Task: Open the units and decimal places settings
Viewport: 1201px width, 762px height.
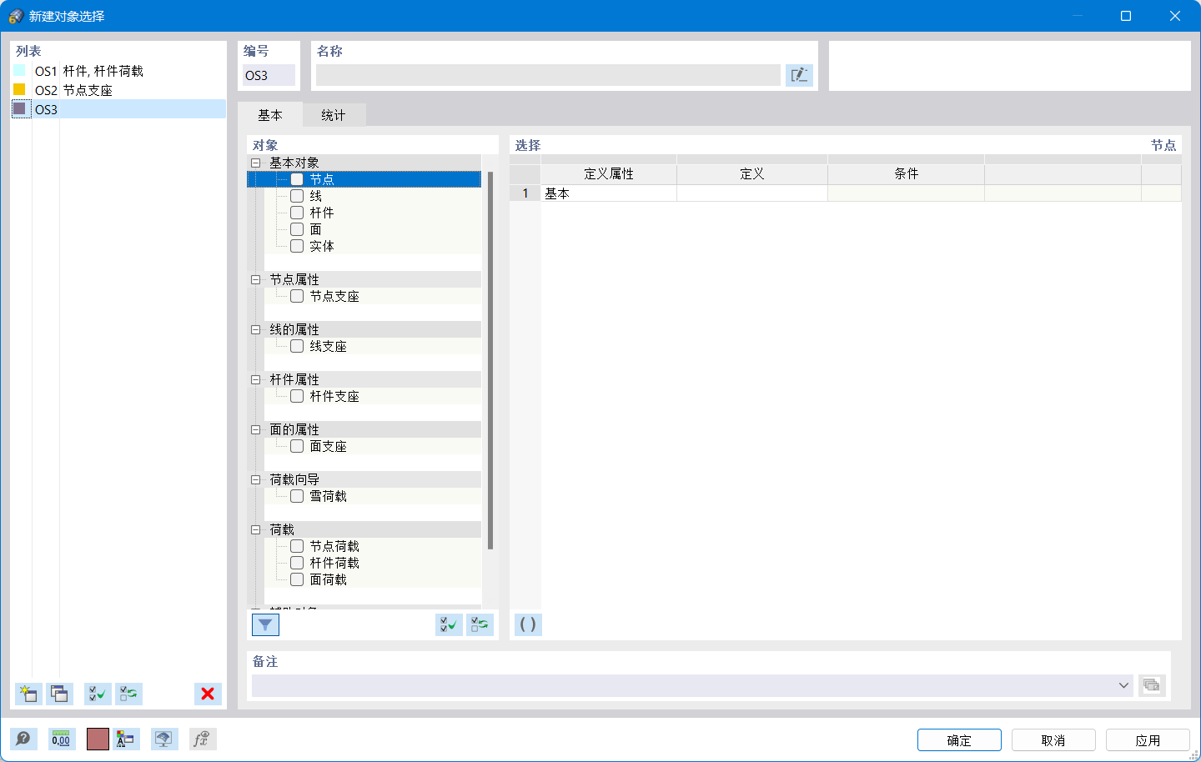Action: pyautogui.click(x=61, y=739)
